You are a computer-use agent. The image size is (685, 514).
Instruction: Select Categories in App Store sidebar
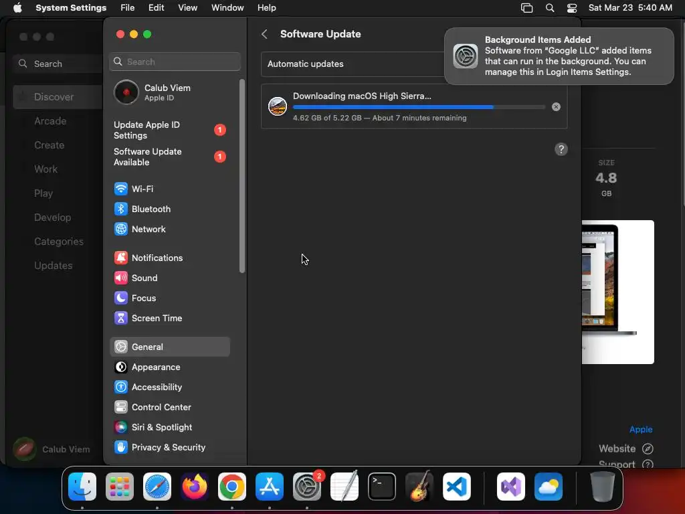pos(59,241)
